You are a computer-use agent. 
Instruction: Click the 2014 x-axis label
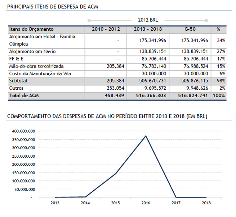coord(85,203)
